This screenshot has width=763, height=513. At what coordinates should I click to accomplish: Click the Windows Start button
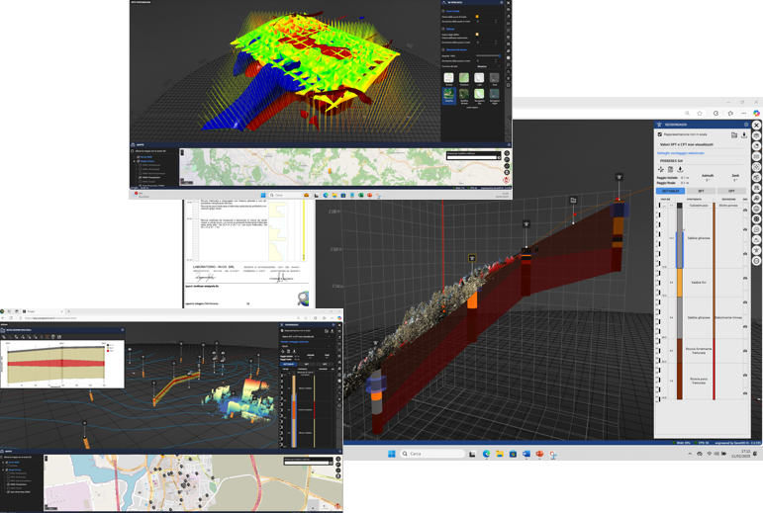pos(391,454)
